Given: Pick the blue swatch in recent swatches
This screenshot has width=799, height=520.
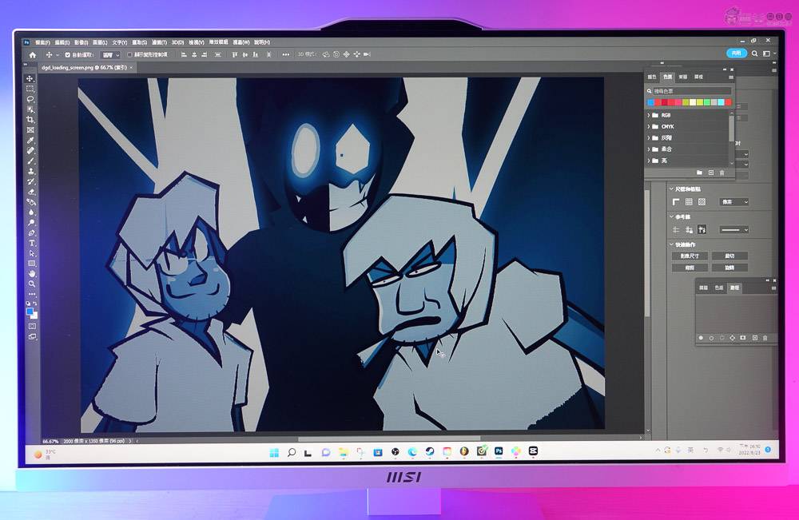Looking at the screenshot, I should point(650,102).
